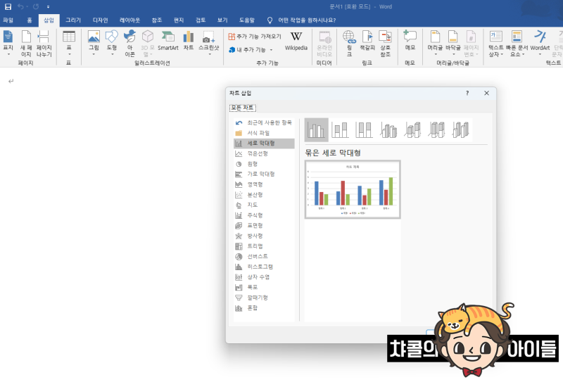Select 최근에 사용한 항목 chart category
The width and height of the screenshot is (563, 382).
coord(264,123)
